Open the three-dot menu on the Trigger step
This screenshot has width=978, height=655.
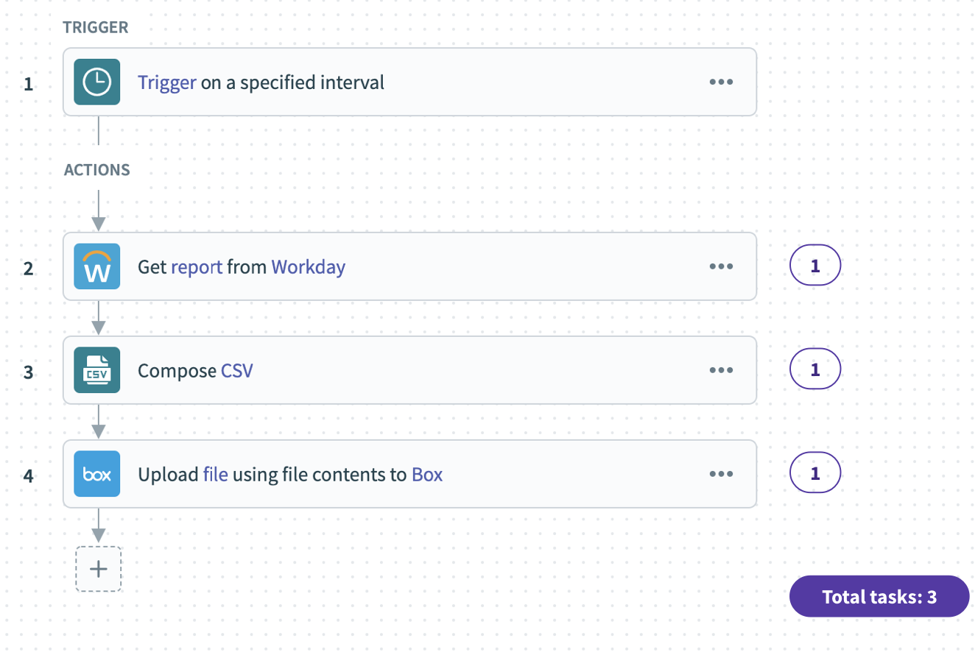720,82
